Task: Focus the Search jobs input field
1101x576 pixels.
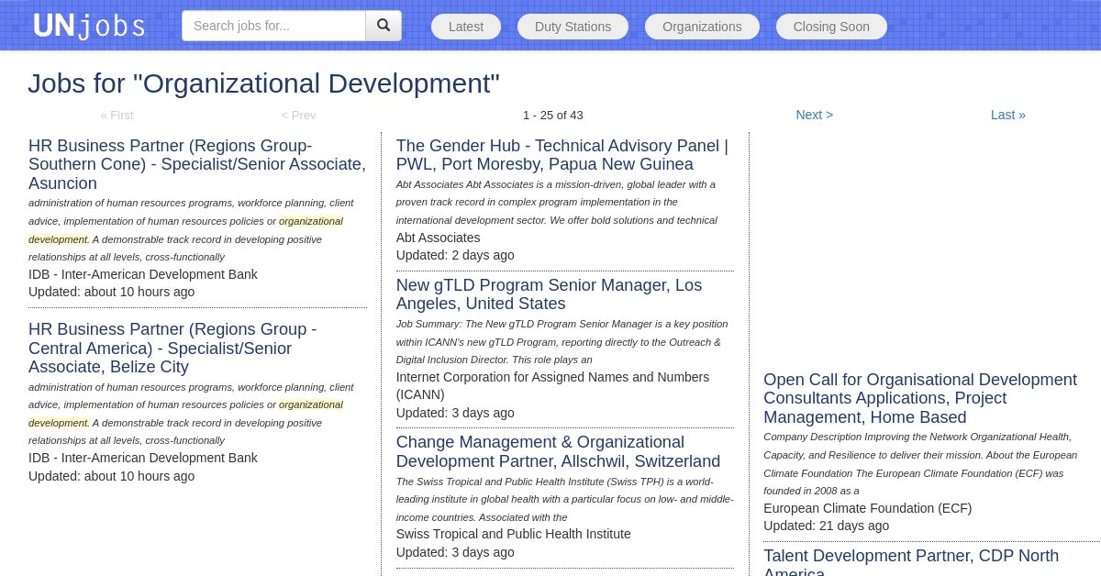Action: tap(273, 26)
